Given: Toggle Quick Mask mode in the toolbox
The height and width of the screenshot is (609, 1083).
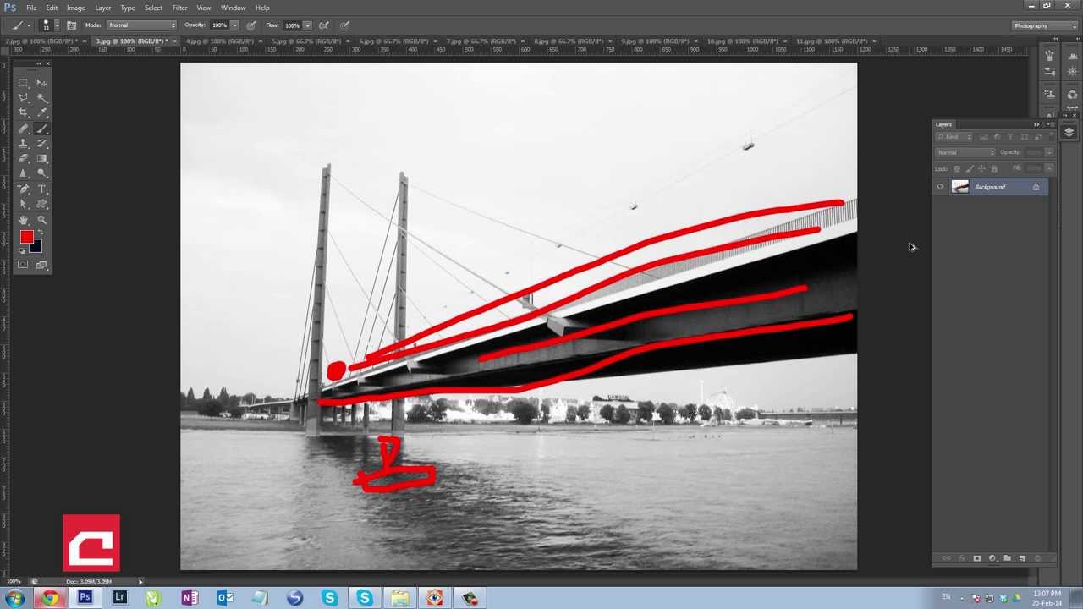Looking at the screenshot, I should pyautogui.click(x=23, y=265).
